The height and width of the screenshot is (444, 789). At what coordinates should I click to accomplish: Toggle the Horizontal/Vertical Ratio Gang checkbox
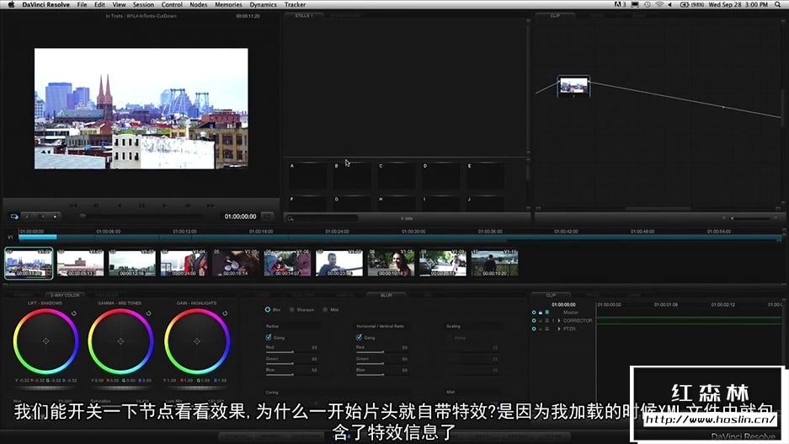[x=359, y=337]
